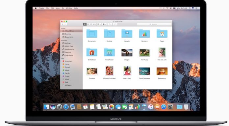Open the Go menu
Image resolution: width=229 pixels, height=126 pixels.
63,8
